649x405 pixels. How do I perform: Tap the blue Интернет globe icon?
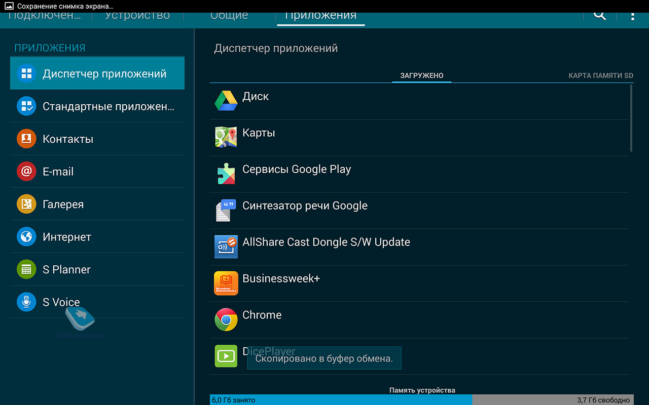click(x=26, y=237)
